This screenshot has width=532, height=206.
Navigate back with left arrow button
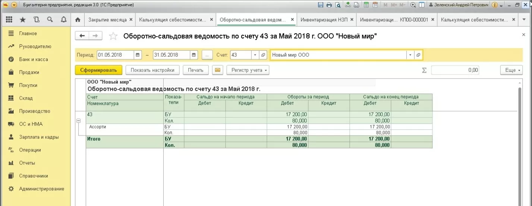(x=82, y=36)
